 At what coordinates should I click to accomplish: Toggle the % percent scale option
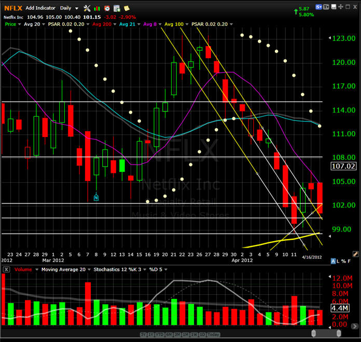(x=343, y=261)
